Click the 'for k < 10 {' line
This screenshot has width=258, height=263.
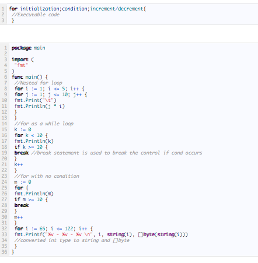point(31,135)
